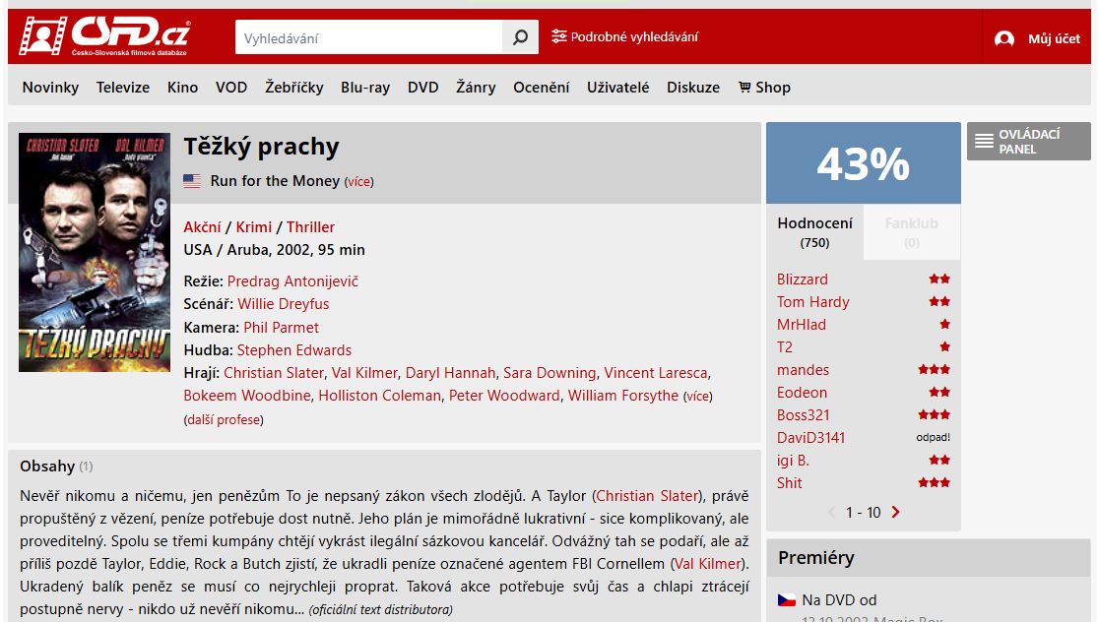This screenshot has height=622, width=1099.
Task: Click the ČSFD.cz logo
Action: [x=105, y=35]
